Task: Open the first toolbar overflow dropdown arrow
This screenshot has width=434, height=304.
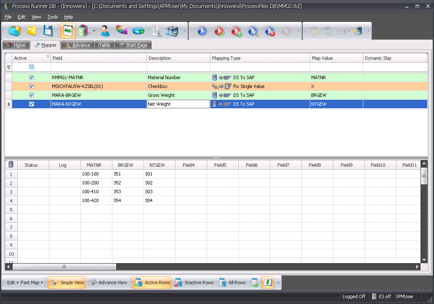Action: [185, 31]
